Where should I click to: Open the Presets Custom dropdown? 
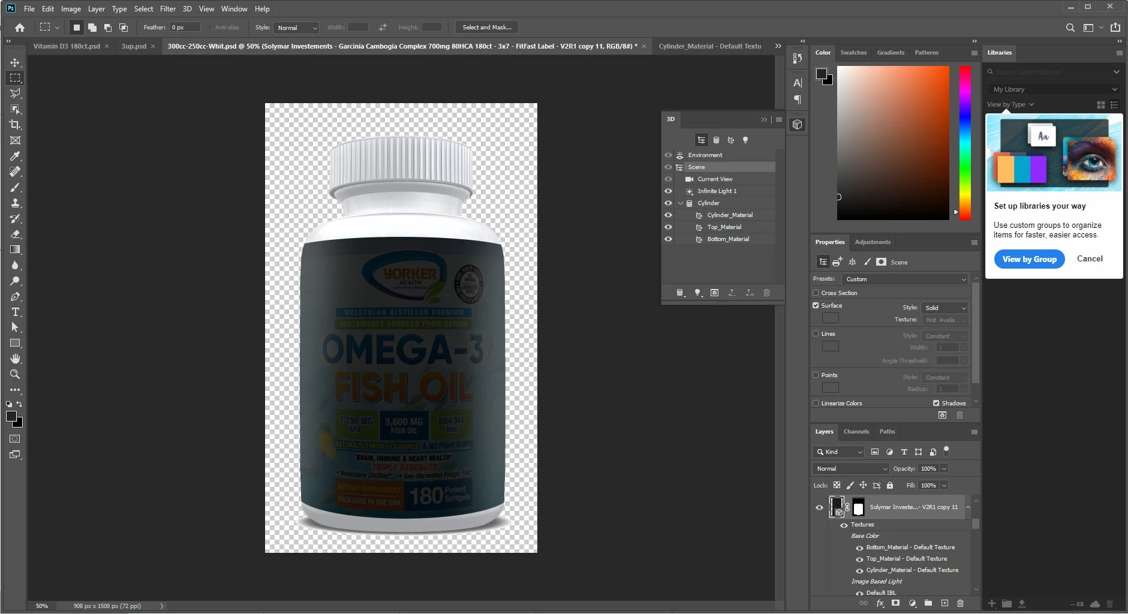[905, 279]
